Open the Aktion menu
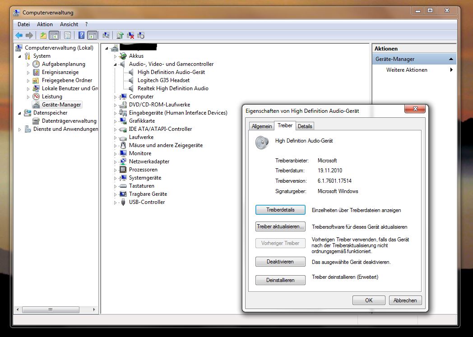 [x=45, y=24]
